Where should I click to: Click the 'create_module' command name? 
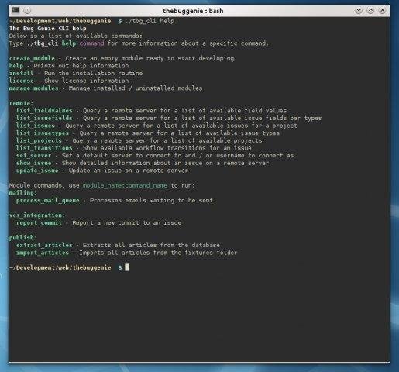(x=32, y=58)
